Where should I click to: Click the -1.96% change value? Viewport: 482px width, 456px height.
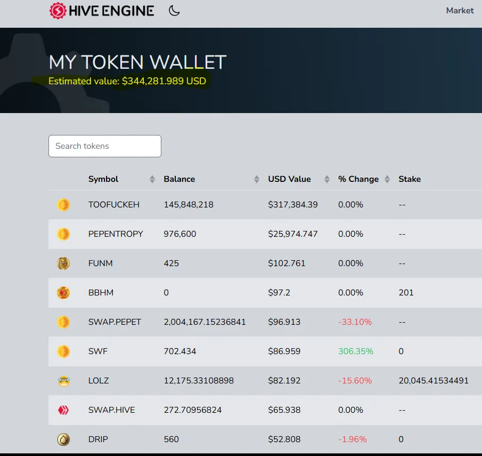pos(352,439)
